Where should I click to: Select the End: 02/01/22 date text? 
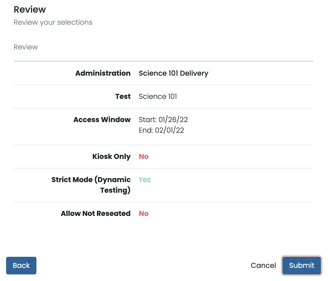[161, 130]
